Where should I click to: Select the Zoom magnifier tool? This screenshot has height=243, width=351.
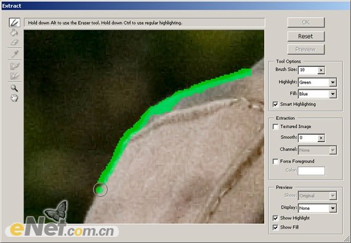14,88
